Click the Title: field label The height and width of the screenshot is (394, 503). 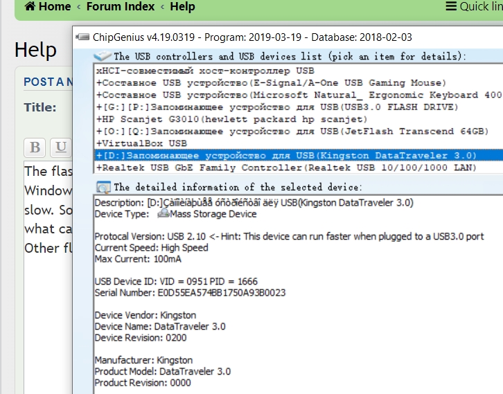pos(40,107)
